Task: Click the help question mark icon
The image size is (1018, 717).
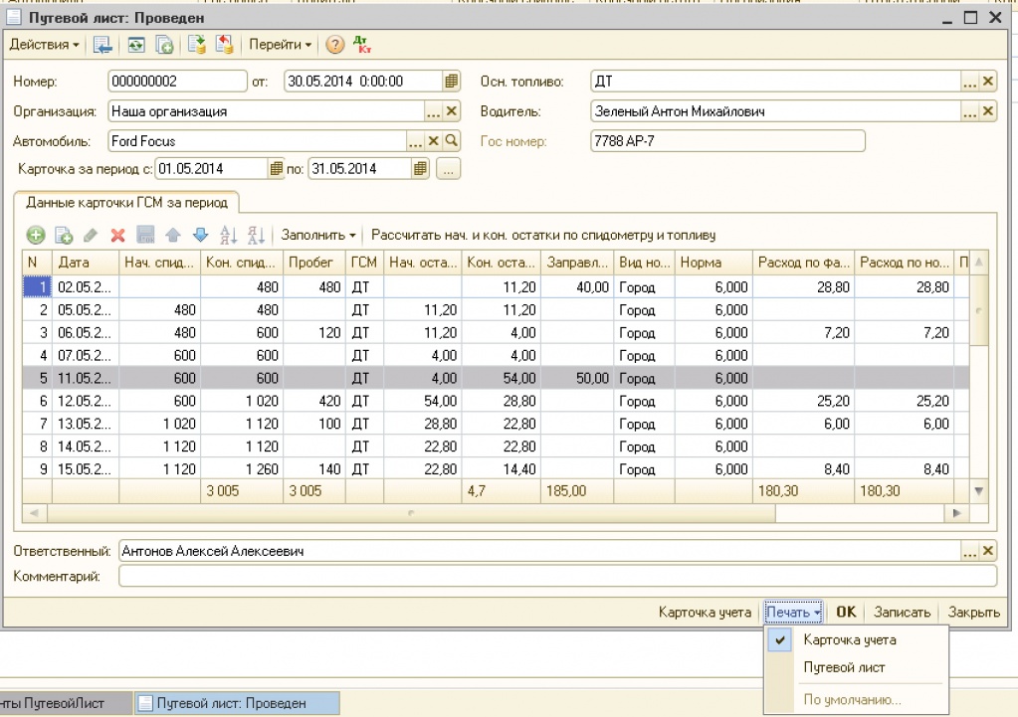Action: coord(334,45)
